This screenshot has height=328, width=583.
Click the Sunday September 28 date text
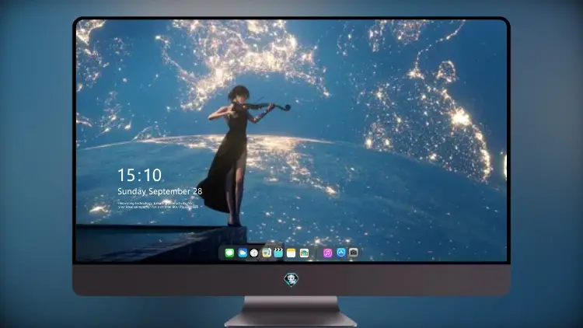(160, 191)
